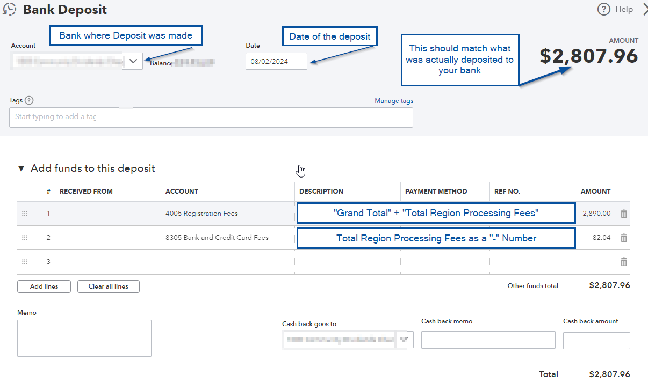Image resolution: width=648 pixels, height=390 pixels.
Task: Click in the Tags input field
Action: (211, 117)
